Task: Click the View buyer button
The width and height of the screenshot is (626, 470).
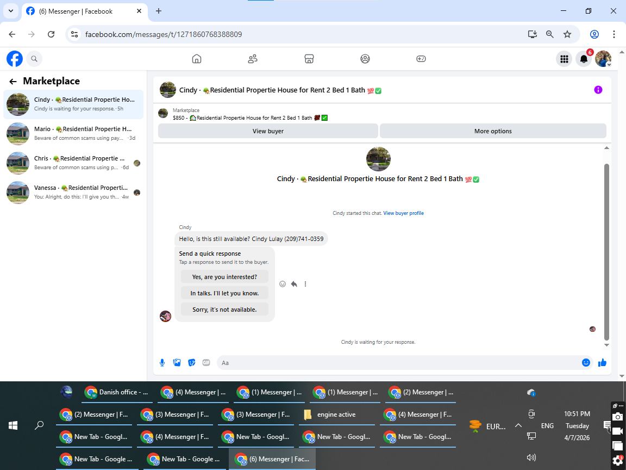Action: pos(268,131)
